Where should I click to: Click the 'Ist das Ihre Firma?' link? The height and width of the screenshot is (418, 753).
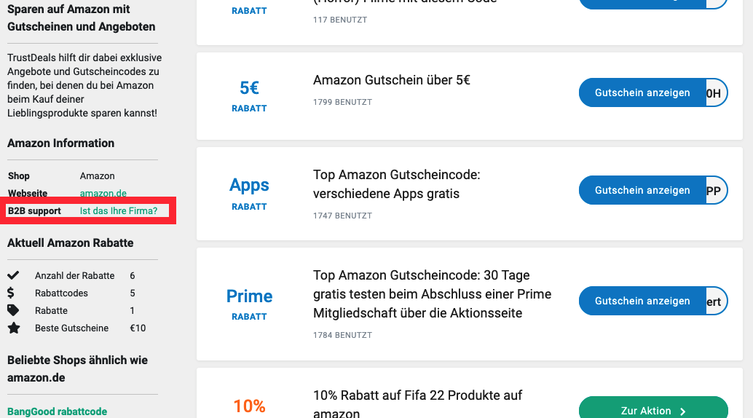(x=119, y=211)
